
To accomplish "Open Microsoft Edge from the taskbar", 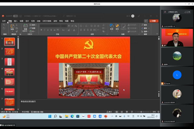I will click(x=72, y=116).
